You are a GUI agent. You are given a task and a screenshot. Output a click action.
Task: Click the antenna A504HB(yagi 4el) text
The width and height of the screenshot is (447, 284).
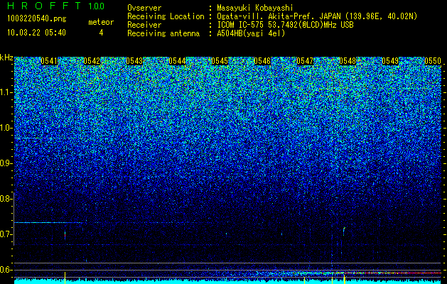click(251, 33)
